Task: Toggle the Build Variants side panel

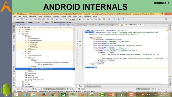Action: tap(14, 81)
